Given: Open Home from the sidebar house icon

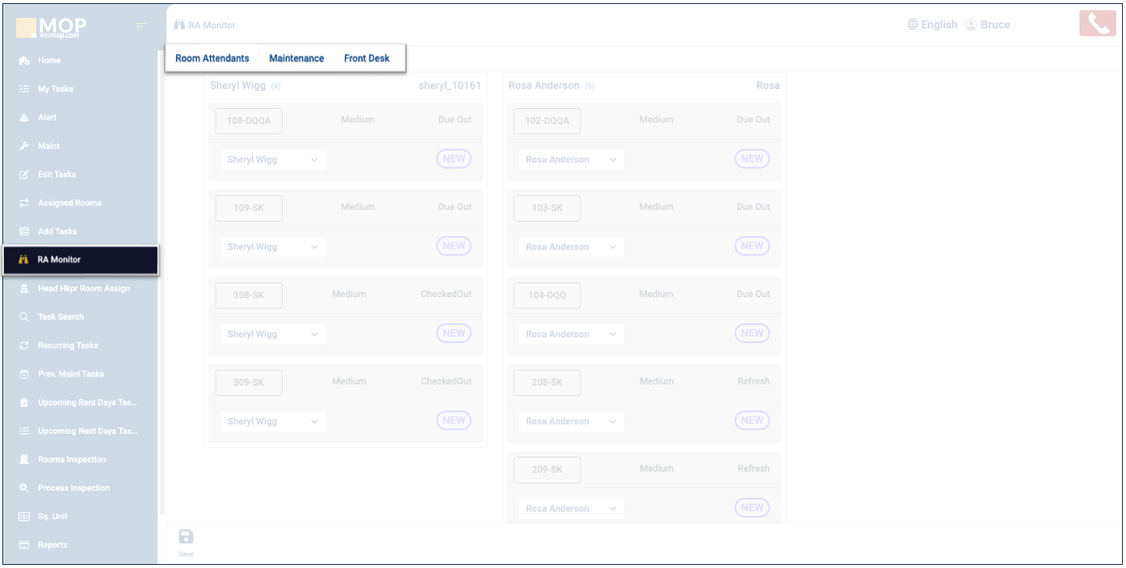Looking at the screenshot, I should click(x=24, y=61).
